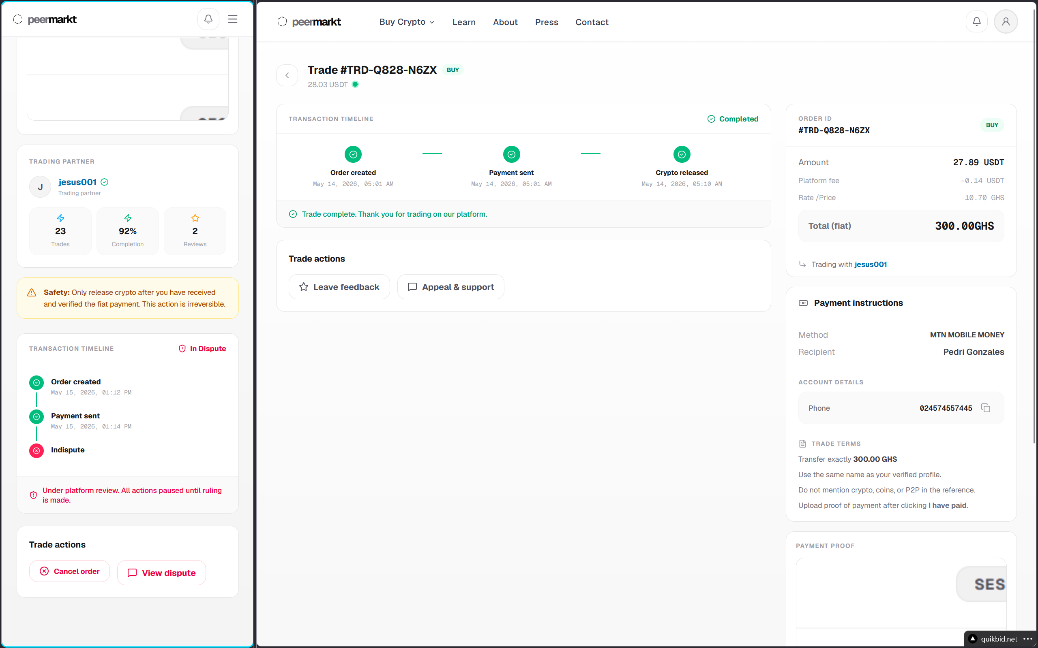This screenshot has height=648, width=1038.
Task: Click the Trade #TRD-Q828-N6ZX heading
Action: pos(372,70)
